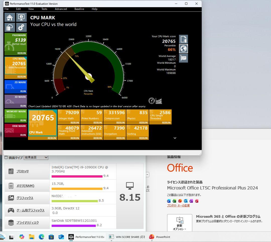Click the hardware component comparison icon
271x242 pixels.
tap(183, 58)
